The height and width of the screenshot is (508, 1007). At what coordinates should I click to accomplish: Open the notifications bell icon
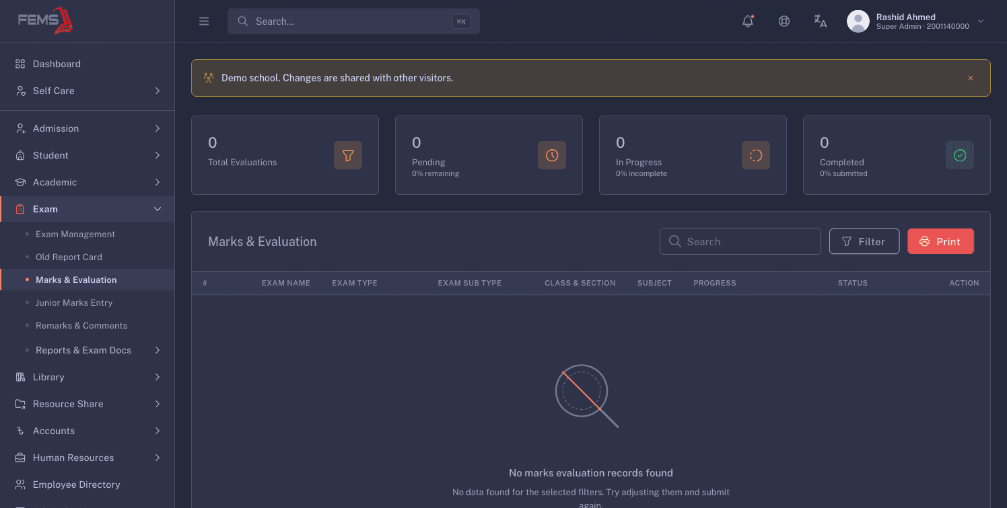click(748, 21)
